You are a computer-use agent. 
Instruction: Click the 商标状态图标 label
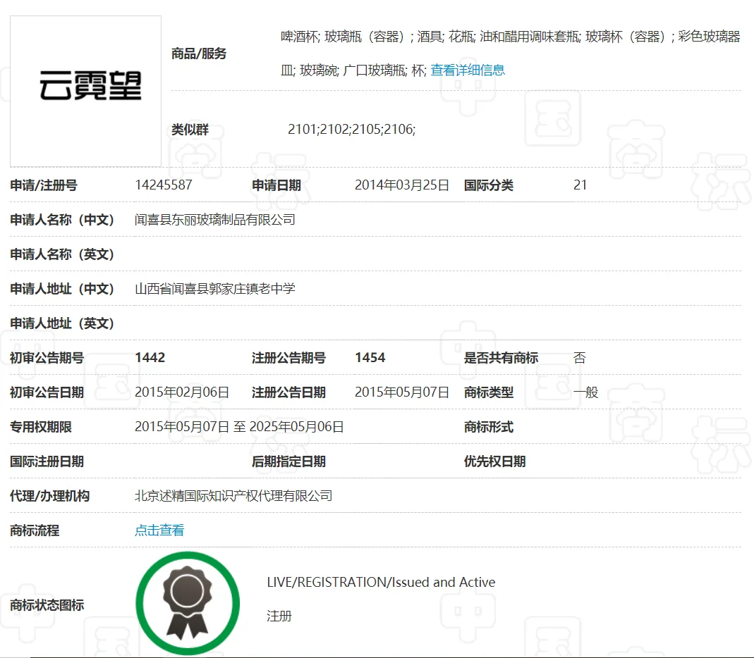point(47,605)
